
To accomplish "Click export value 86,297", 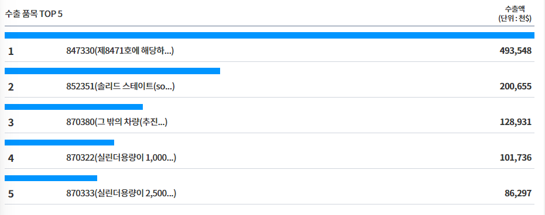I will click(518, 193).
